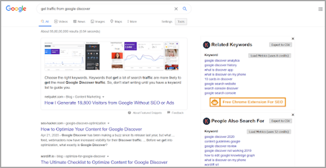
Task: Click the orange robot icon in the SEO banner
Action: point(215,102)
